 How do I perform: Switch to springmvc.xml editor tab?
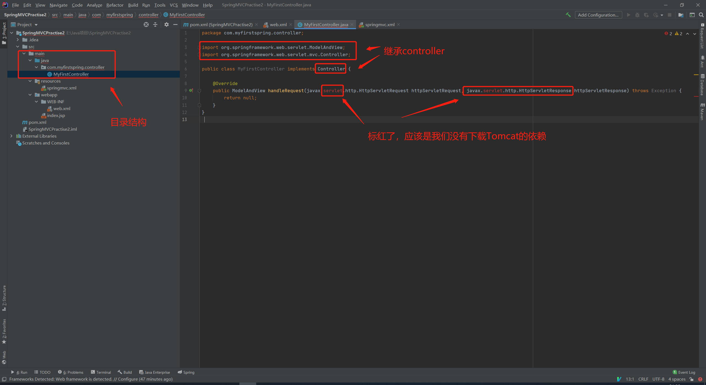[379, 24]
